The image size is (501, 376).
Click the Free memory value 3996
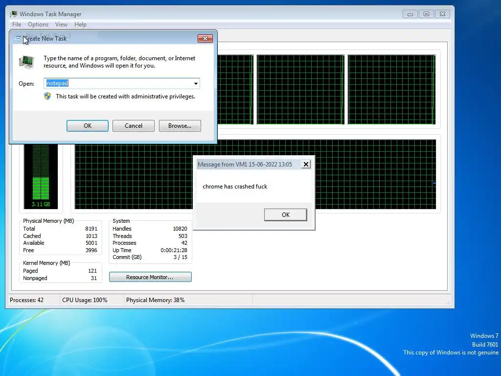click(x=91, y=250)
